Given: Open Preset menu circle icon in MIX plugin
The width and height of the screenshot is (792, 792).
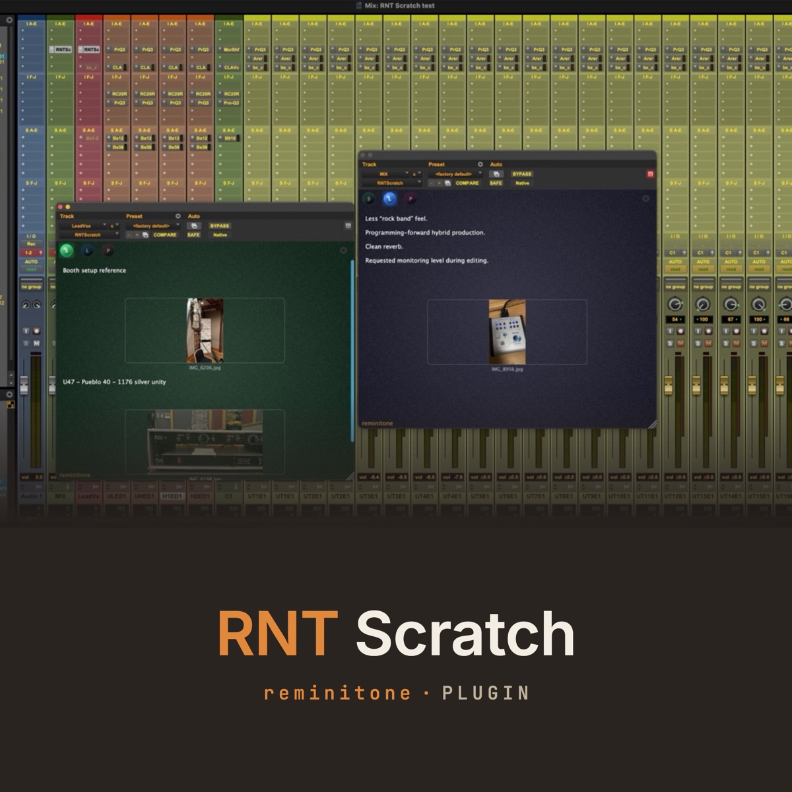Looking at the screenshot, I should pos(480,164).
